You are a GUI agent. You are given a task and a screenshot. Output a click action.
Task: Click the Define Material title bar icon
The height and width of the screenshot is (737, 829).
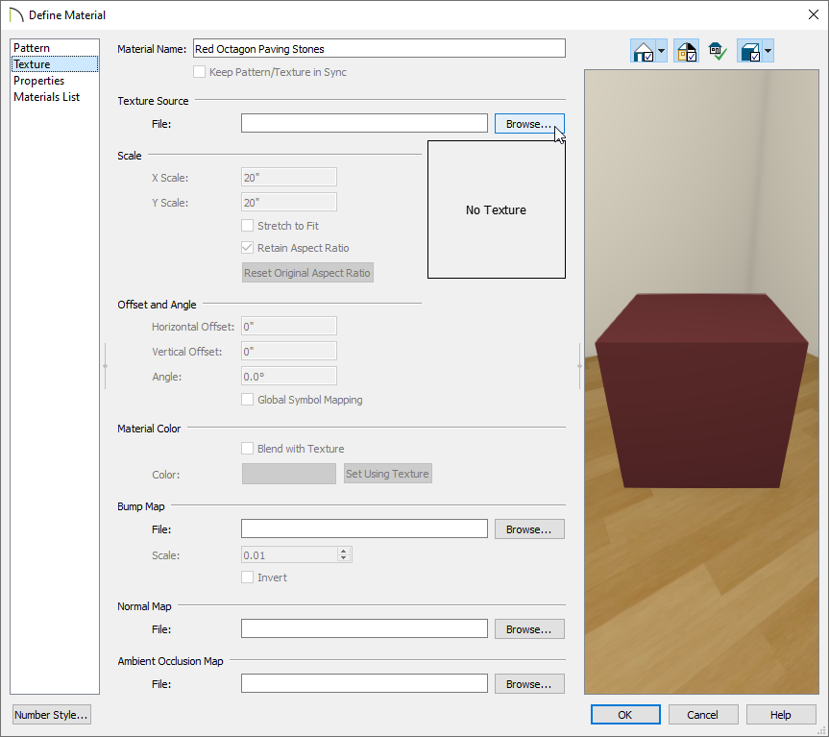click(x=14, y=14)
